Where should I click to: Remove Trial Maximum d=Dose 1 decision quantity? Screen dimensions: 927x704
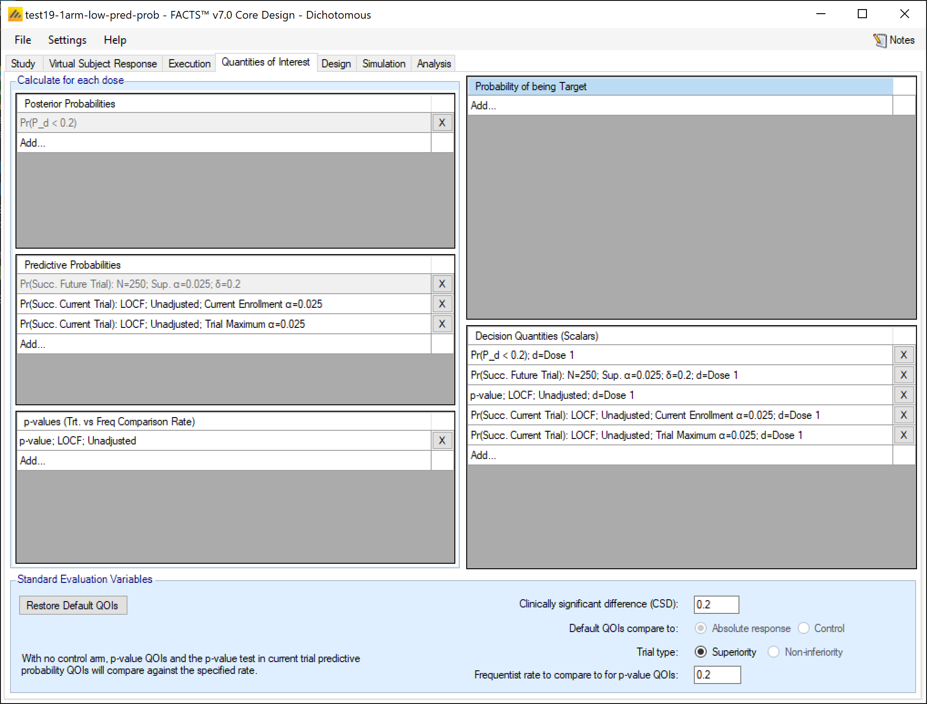[903, 435]
